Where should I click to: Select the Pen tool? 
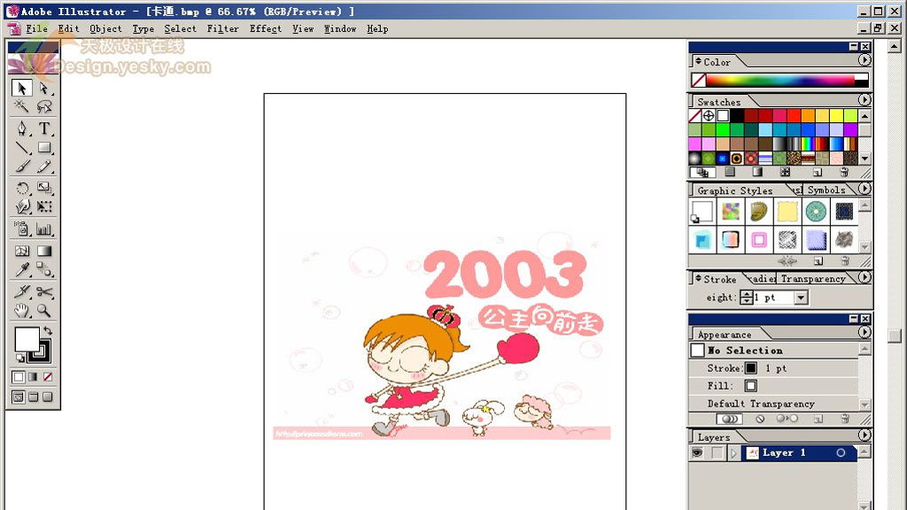click(x=22, y=128)
